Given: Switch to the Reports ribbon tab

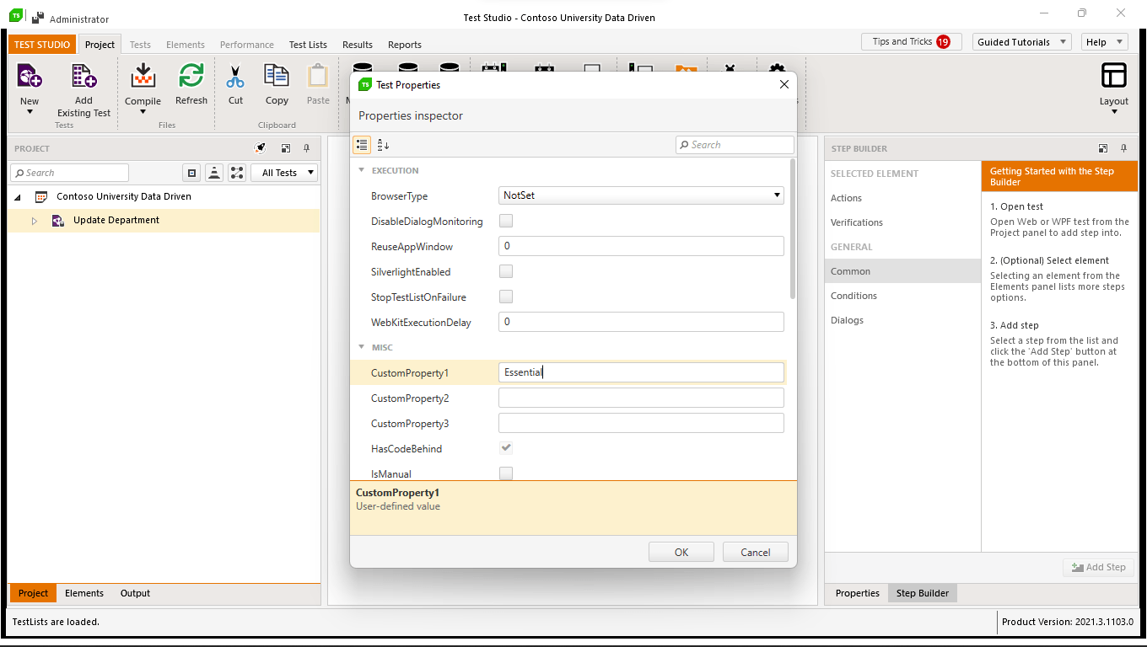Looking at the screenshot, I should (405, 45).
